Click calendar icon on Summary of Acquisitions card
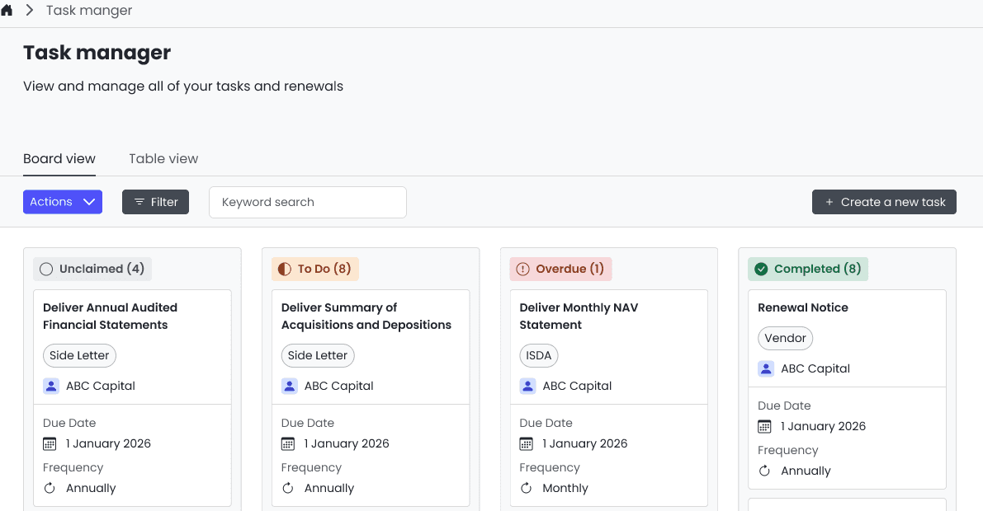The width and height of the screenshot is (983, 511). click(x=288, y=444)
